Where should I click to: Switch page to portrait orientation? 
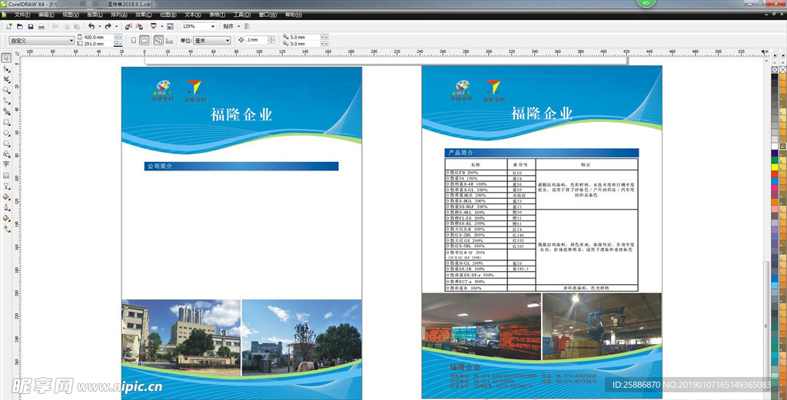(x=134, y=40)
